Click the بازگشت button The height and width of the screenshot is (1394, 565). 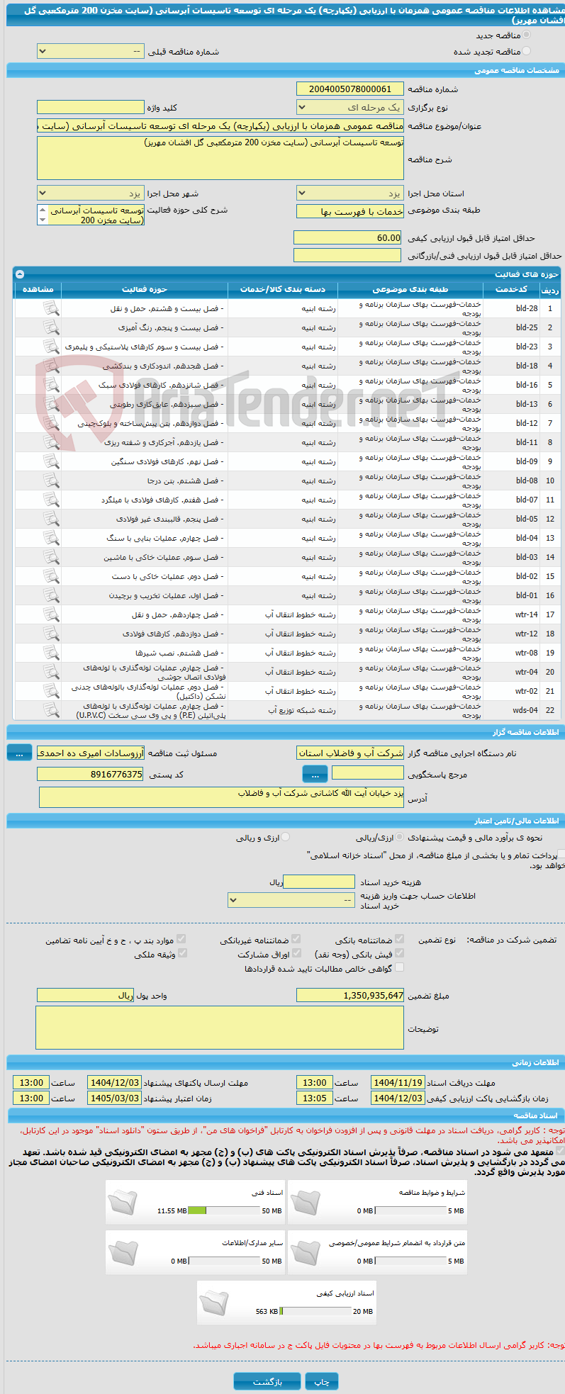[x=267, y=1381]
